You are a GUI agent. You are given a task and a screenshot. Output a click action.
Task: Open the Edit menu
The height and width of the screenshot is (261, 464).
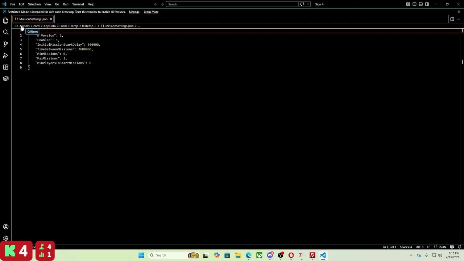(x=21, y=4)
